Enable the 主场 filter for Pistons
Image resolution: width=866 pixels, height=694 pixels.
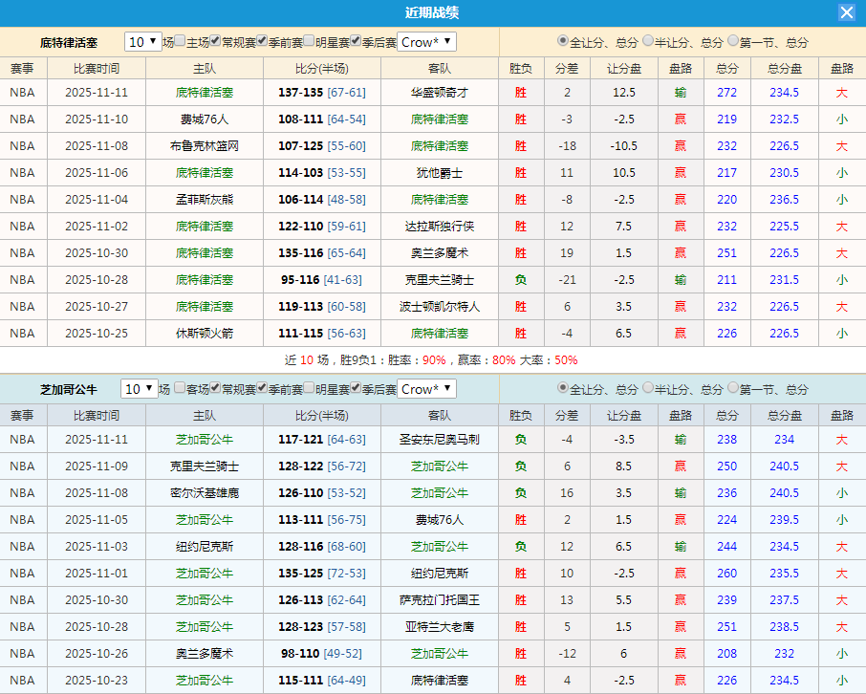pos(181,42)
